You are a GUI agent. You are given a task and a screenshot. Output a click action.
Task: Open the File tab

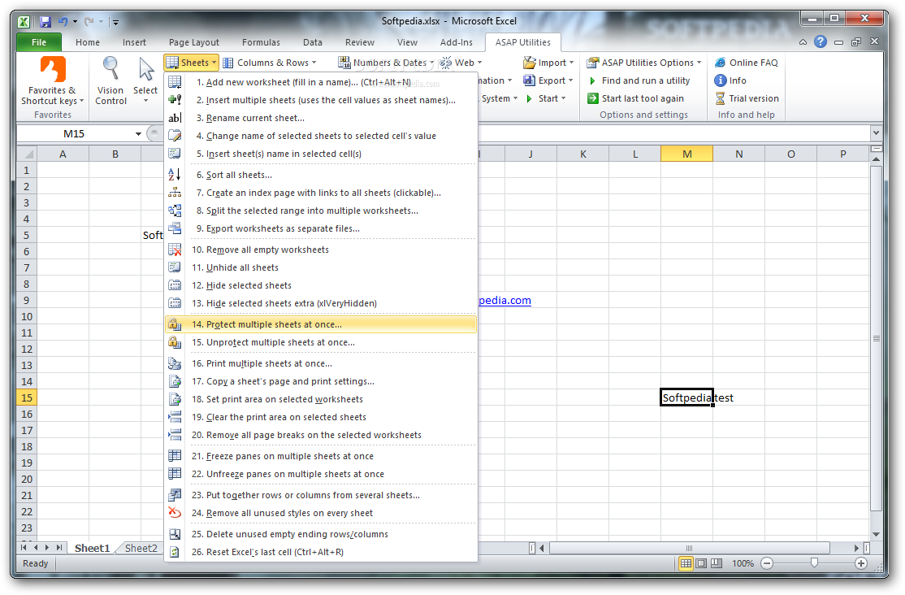39,42
